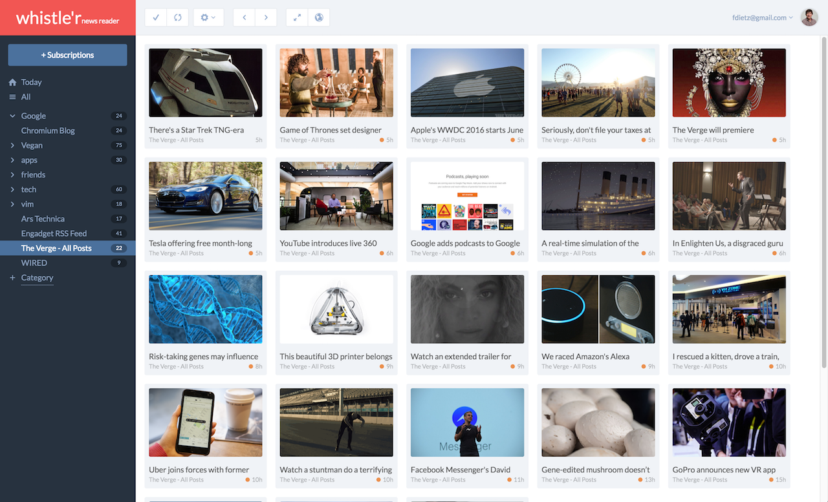Open the Titanic simulation thumbnail

tap(598, 196)
